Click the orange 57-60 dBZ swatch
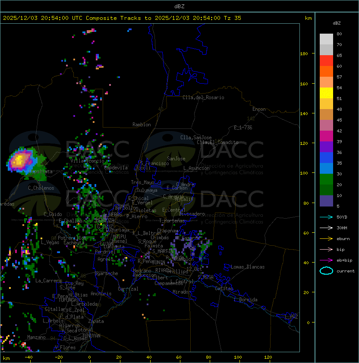This screenshot has height=363, width=359. pyautogui.click(x=326, y=72)
